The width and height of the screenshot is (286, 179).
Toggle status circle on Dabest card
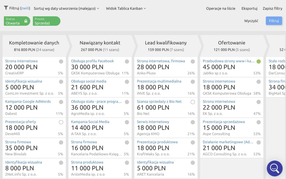click(x=61, y=102)
